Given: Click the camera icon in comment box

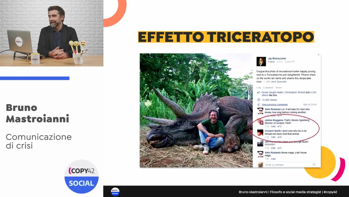Looking at the screenshot, I should (314, 164).
